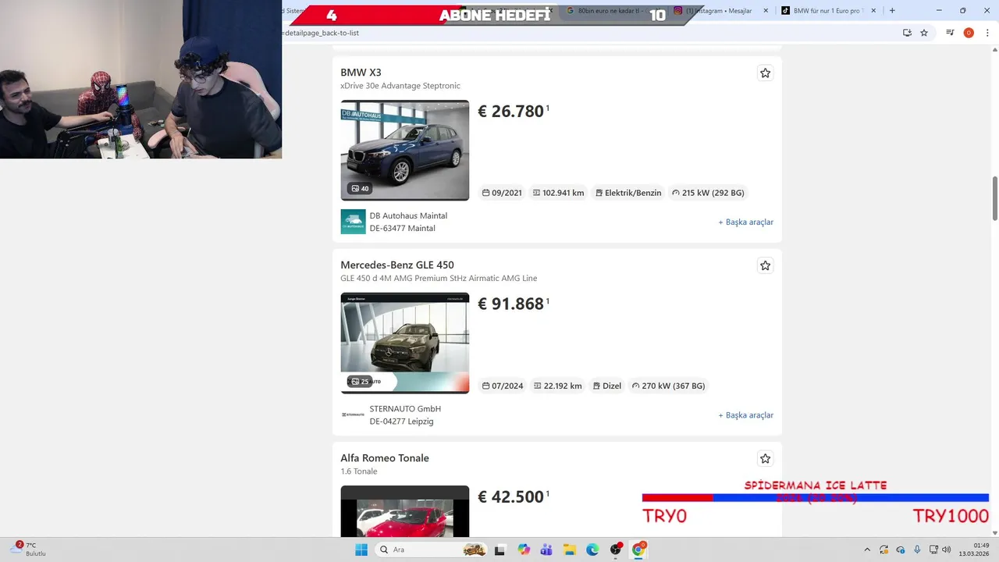This screenshot has height=562, width=999.
Task: Close the Instagram Mesajlar tab
Action: pyautogui.click(x=766, y=11)
